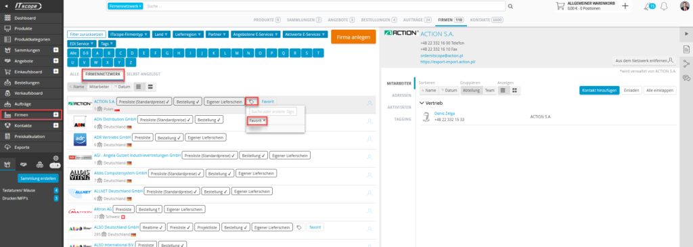Image resolution: width=693 pixels, height=247 pixels.
Task: Focus the tag search input field
Action: (273, 112)
